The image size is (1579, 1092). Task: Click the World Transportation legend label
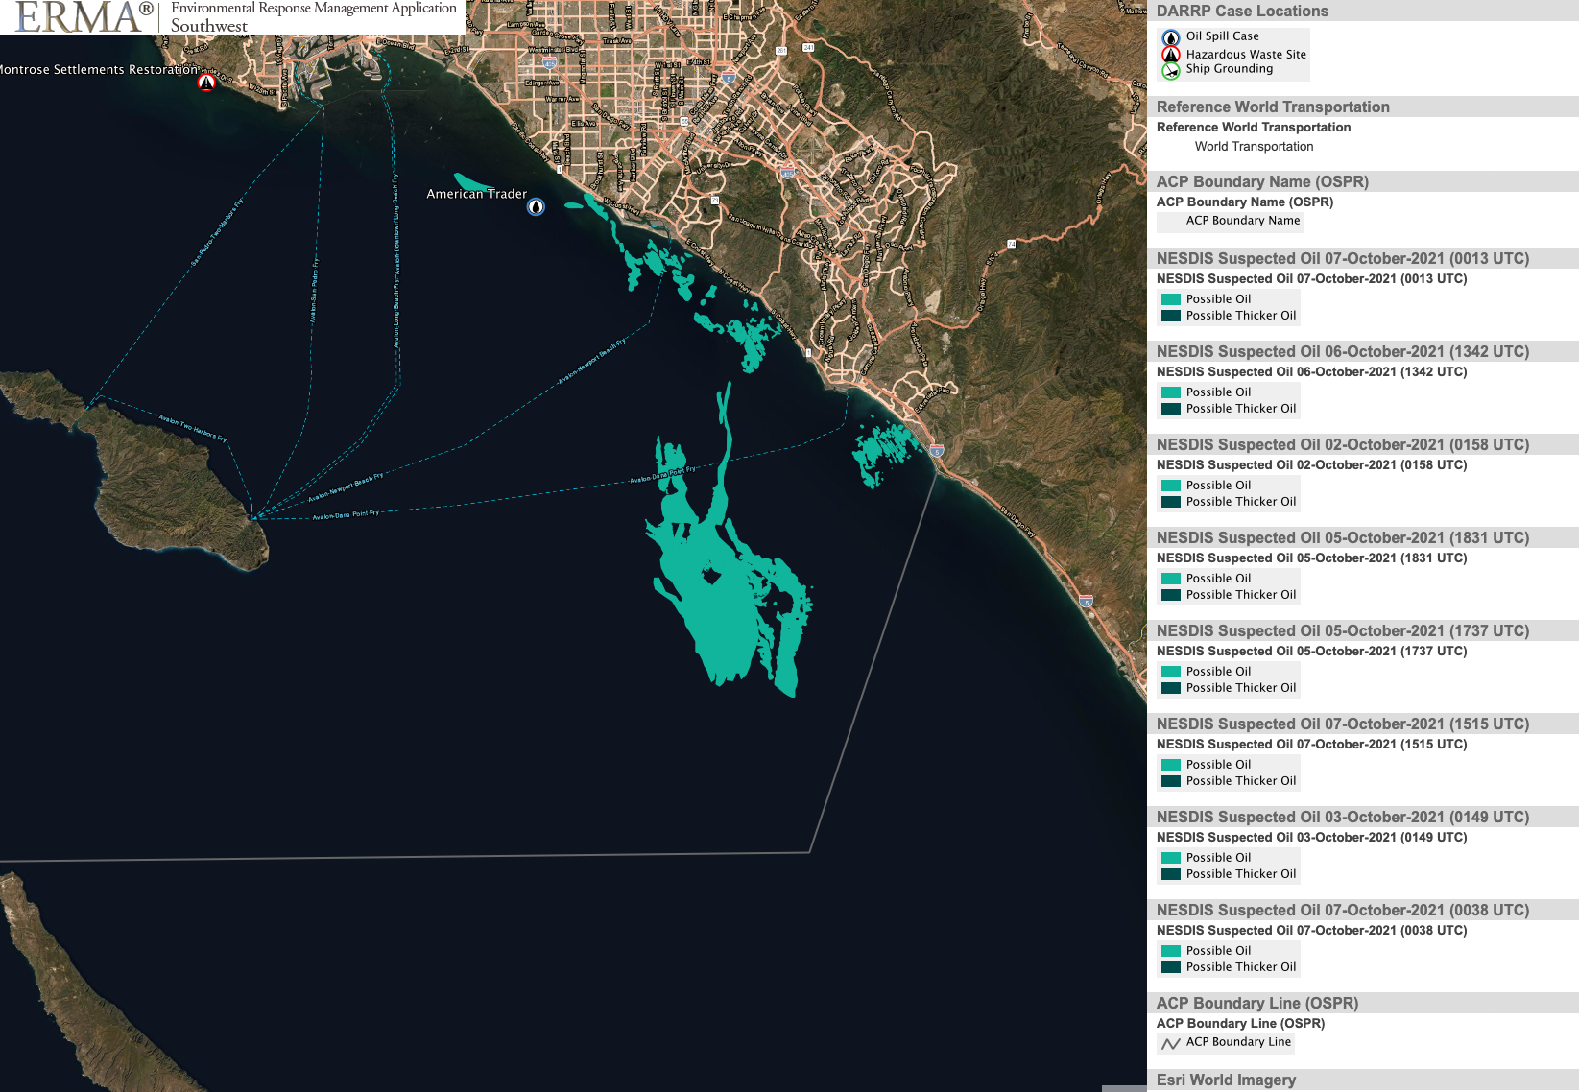click(x=1254, y=147)
